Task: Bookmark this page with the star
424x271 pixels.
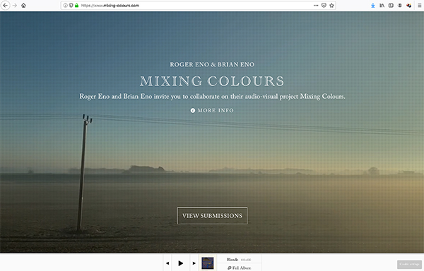Action: [x=331, y=6]
